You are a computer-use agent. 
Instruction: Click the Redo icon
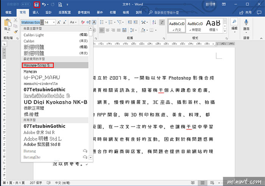53,5
